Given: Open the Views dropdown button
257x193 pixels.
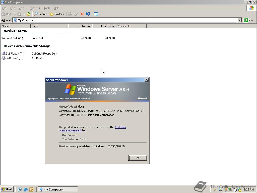Looking at the screenshot, I should coord(97,14).
